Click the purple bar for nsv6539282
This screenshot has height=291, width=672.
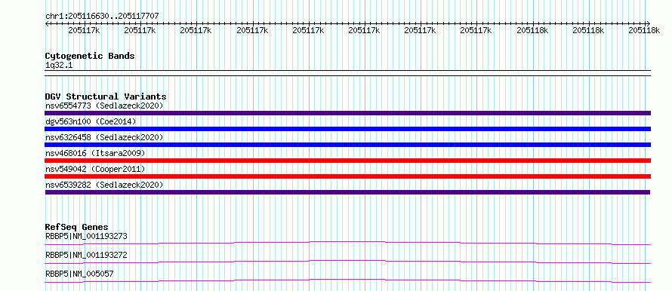coord(347,192)
